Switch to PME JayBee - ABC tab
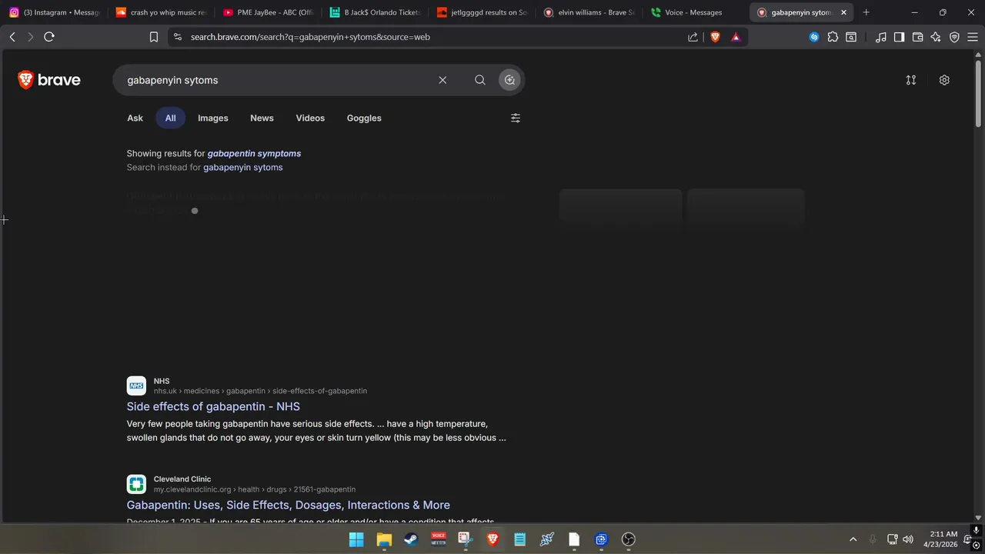The height and width of the screenshot is (554, 985). coord(268,12)
